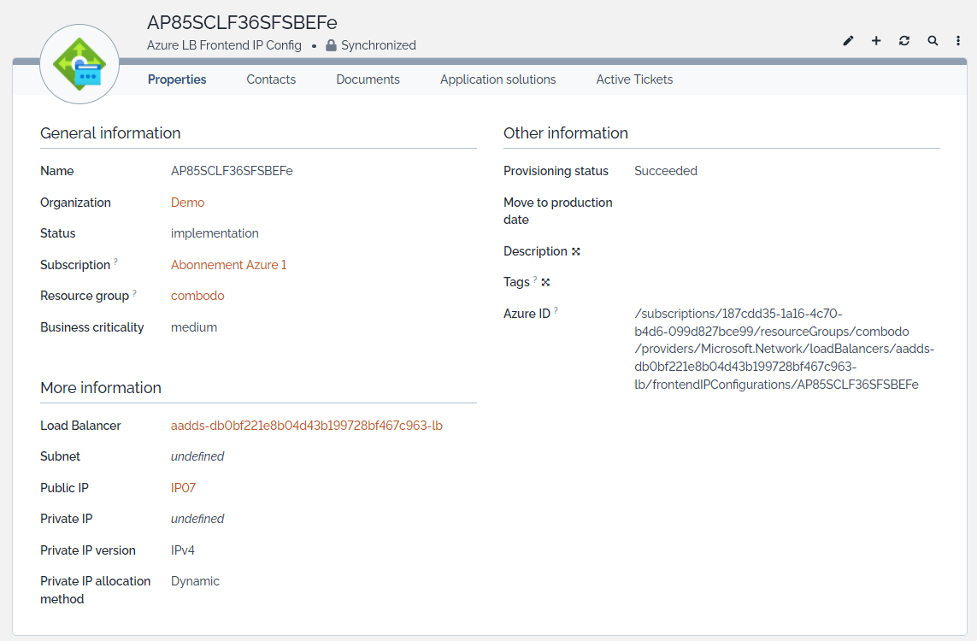
Task: Click the pencil edit icon
Action: point(848,41)
